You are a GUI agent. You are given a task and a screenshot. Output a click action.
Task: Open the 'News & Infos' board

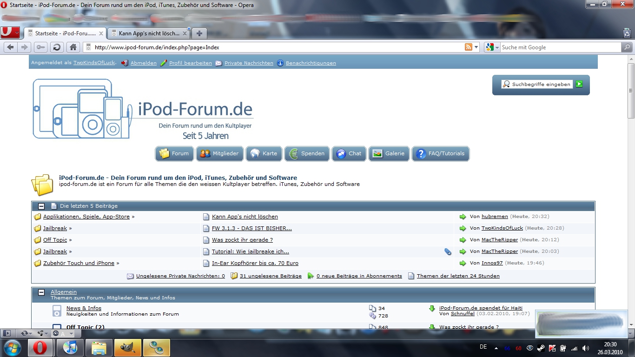84,308
